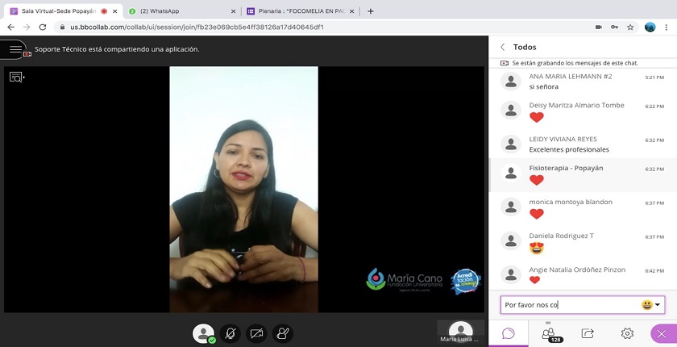Image resolution: width=677 pixels, height=347 pixels.
Task: Click heart from monica montoya blandon
Action: tap(537, 214)
